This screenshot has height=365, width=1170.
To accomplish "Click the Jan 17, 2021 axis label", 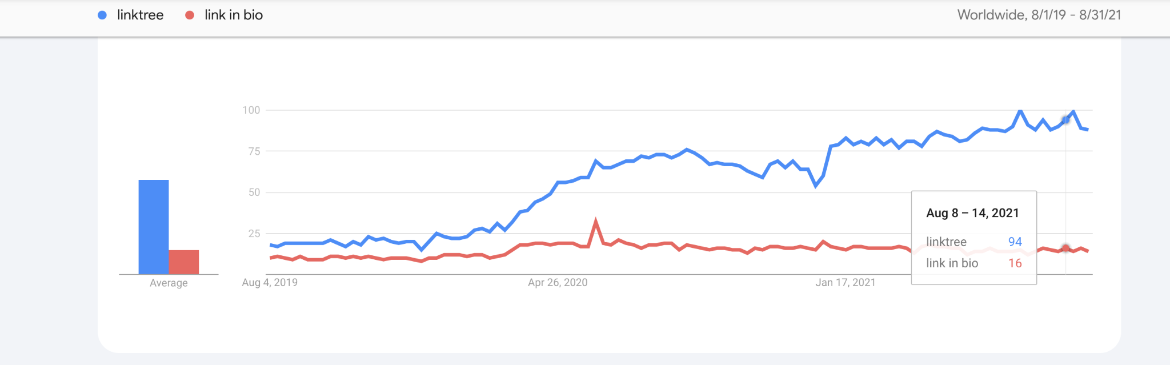I will click(x=845, y=283).
